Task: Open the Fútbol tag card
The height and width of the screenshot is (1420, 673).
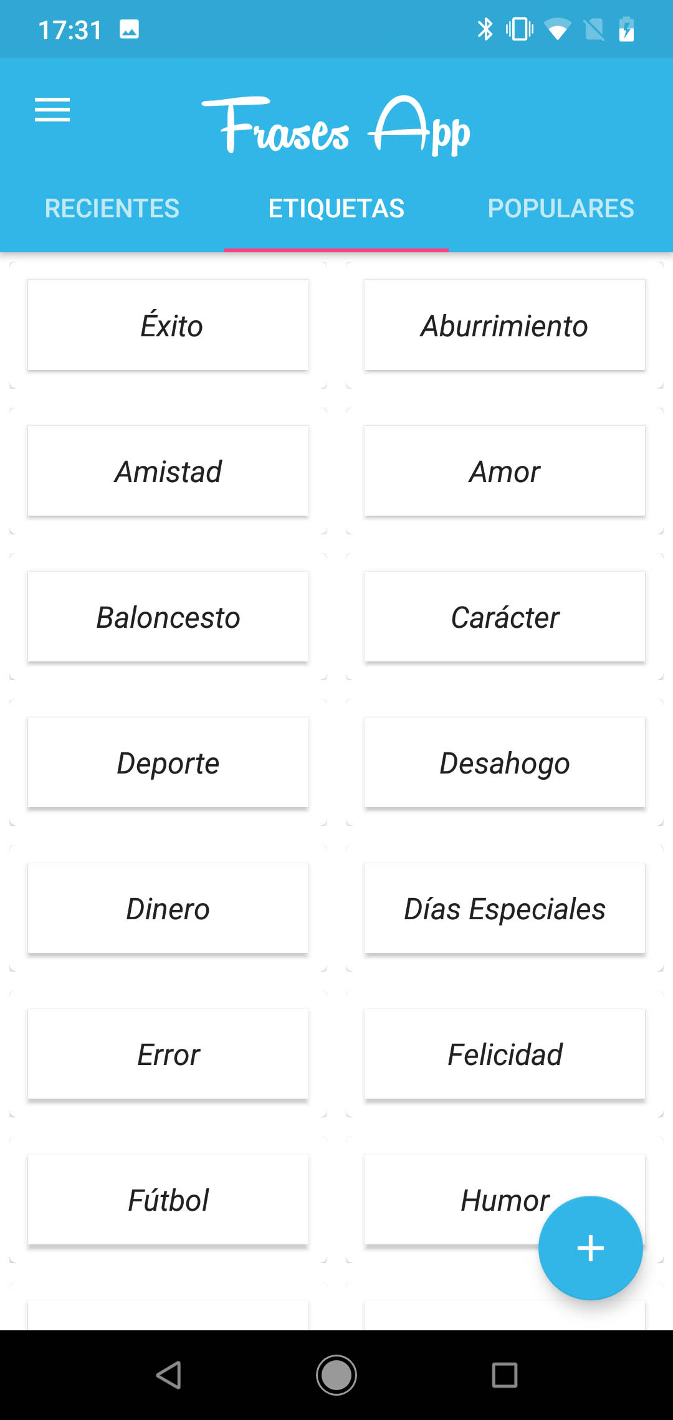Action: 168,1200
